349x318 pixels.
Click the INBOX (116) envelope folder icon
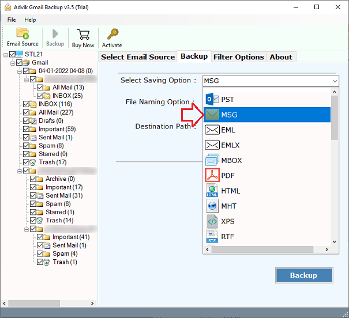coord(33,104)
